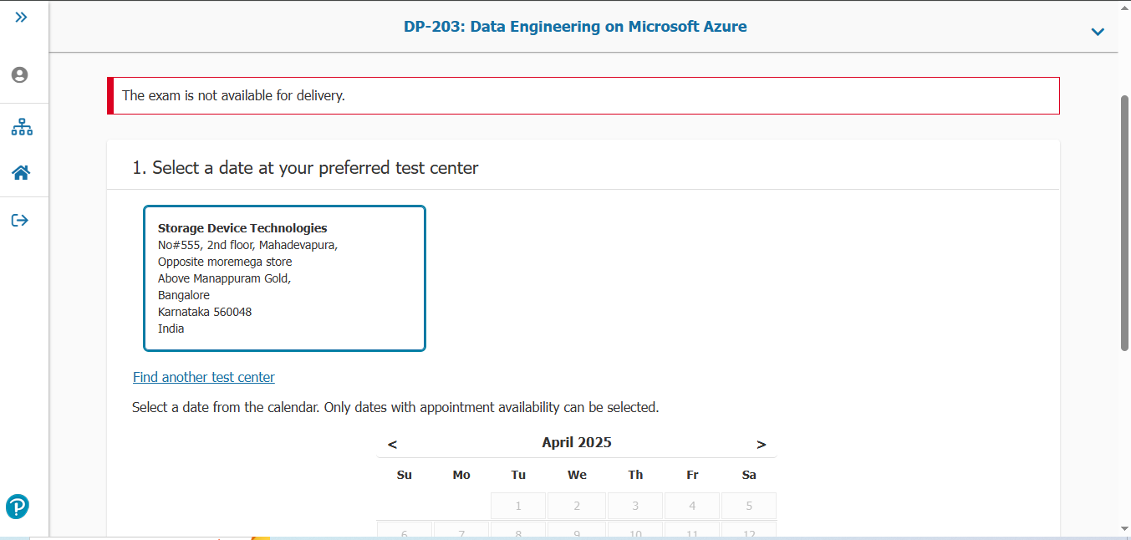Image resolution: width=1131 pixels, height=540 pixels.
Task: Select the Storage Device Technologies test center card
Action: tap(284, 278)
